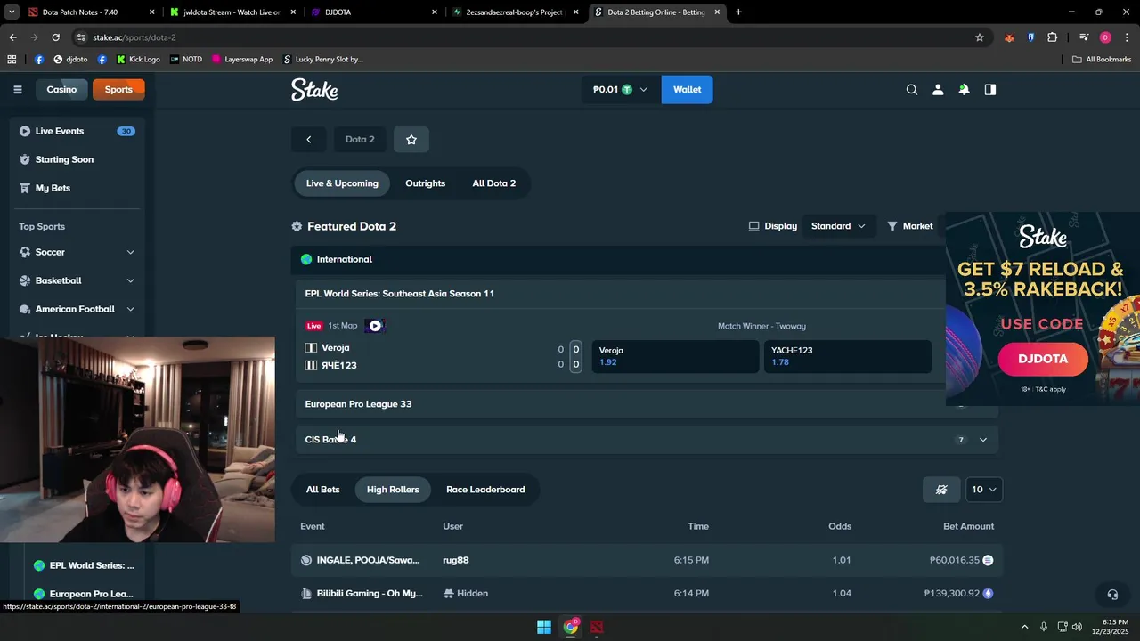
Task: Open notifications bell icon
Action: point(964,89)
